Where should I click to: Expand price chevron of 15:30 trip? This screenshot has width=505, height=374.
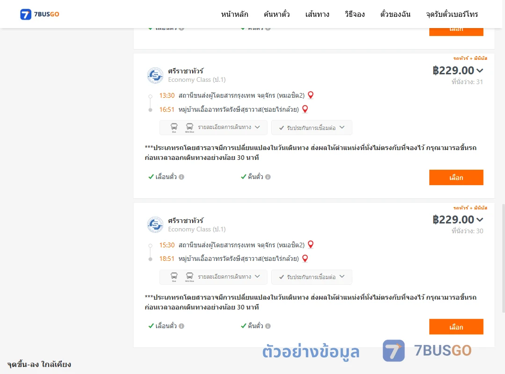coord(480,220)
